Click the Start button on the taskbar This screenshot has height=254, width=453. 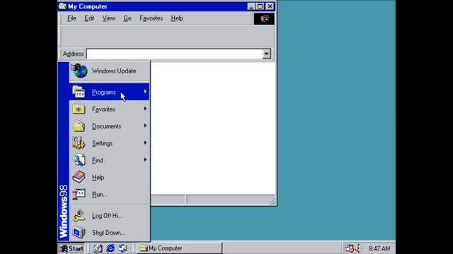point(71,248)
